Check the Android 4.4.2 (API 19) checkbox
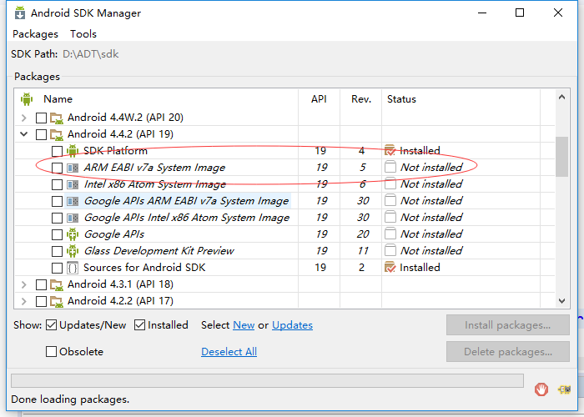 [x=41, y=134]
